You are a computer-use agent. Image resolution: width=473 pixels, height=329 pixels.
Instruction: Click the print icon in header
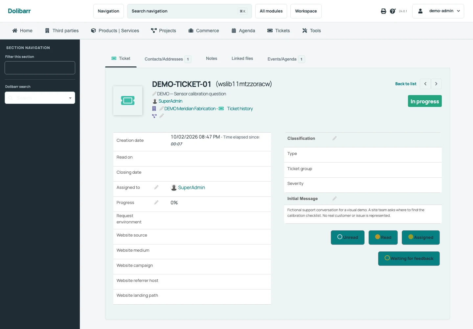[x=383, y=11]
